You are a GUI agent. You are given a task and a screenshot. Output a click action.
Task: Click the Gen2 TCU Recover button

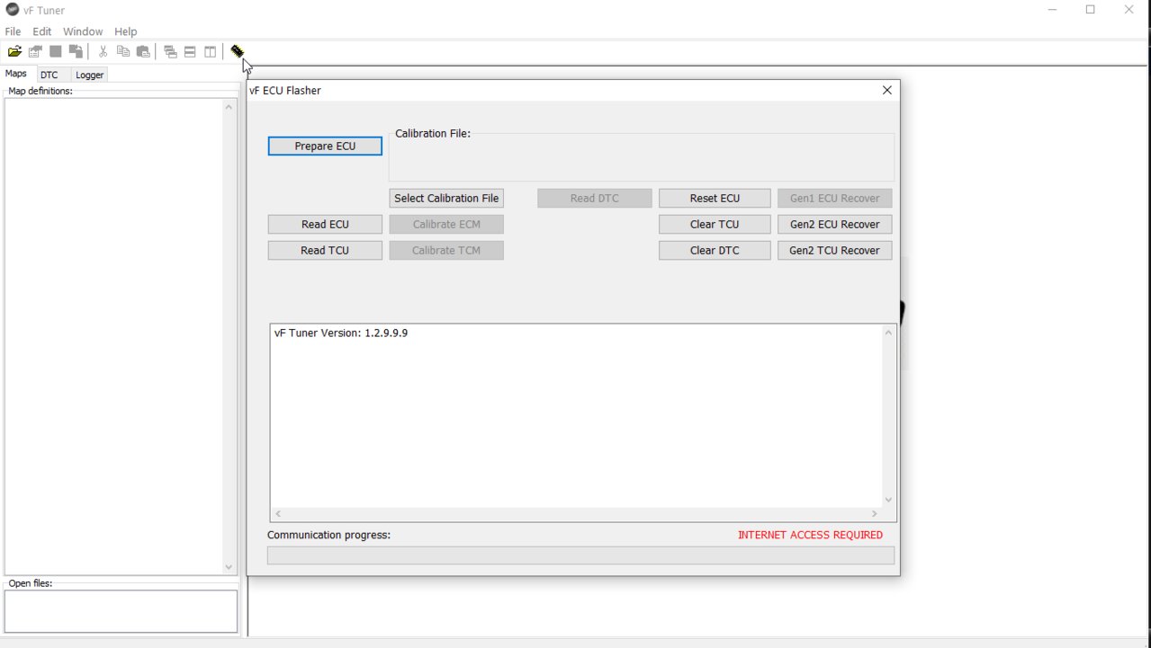pos(835,250)
